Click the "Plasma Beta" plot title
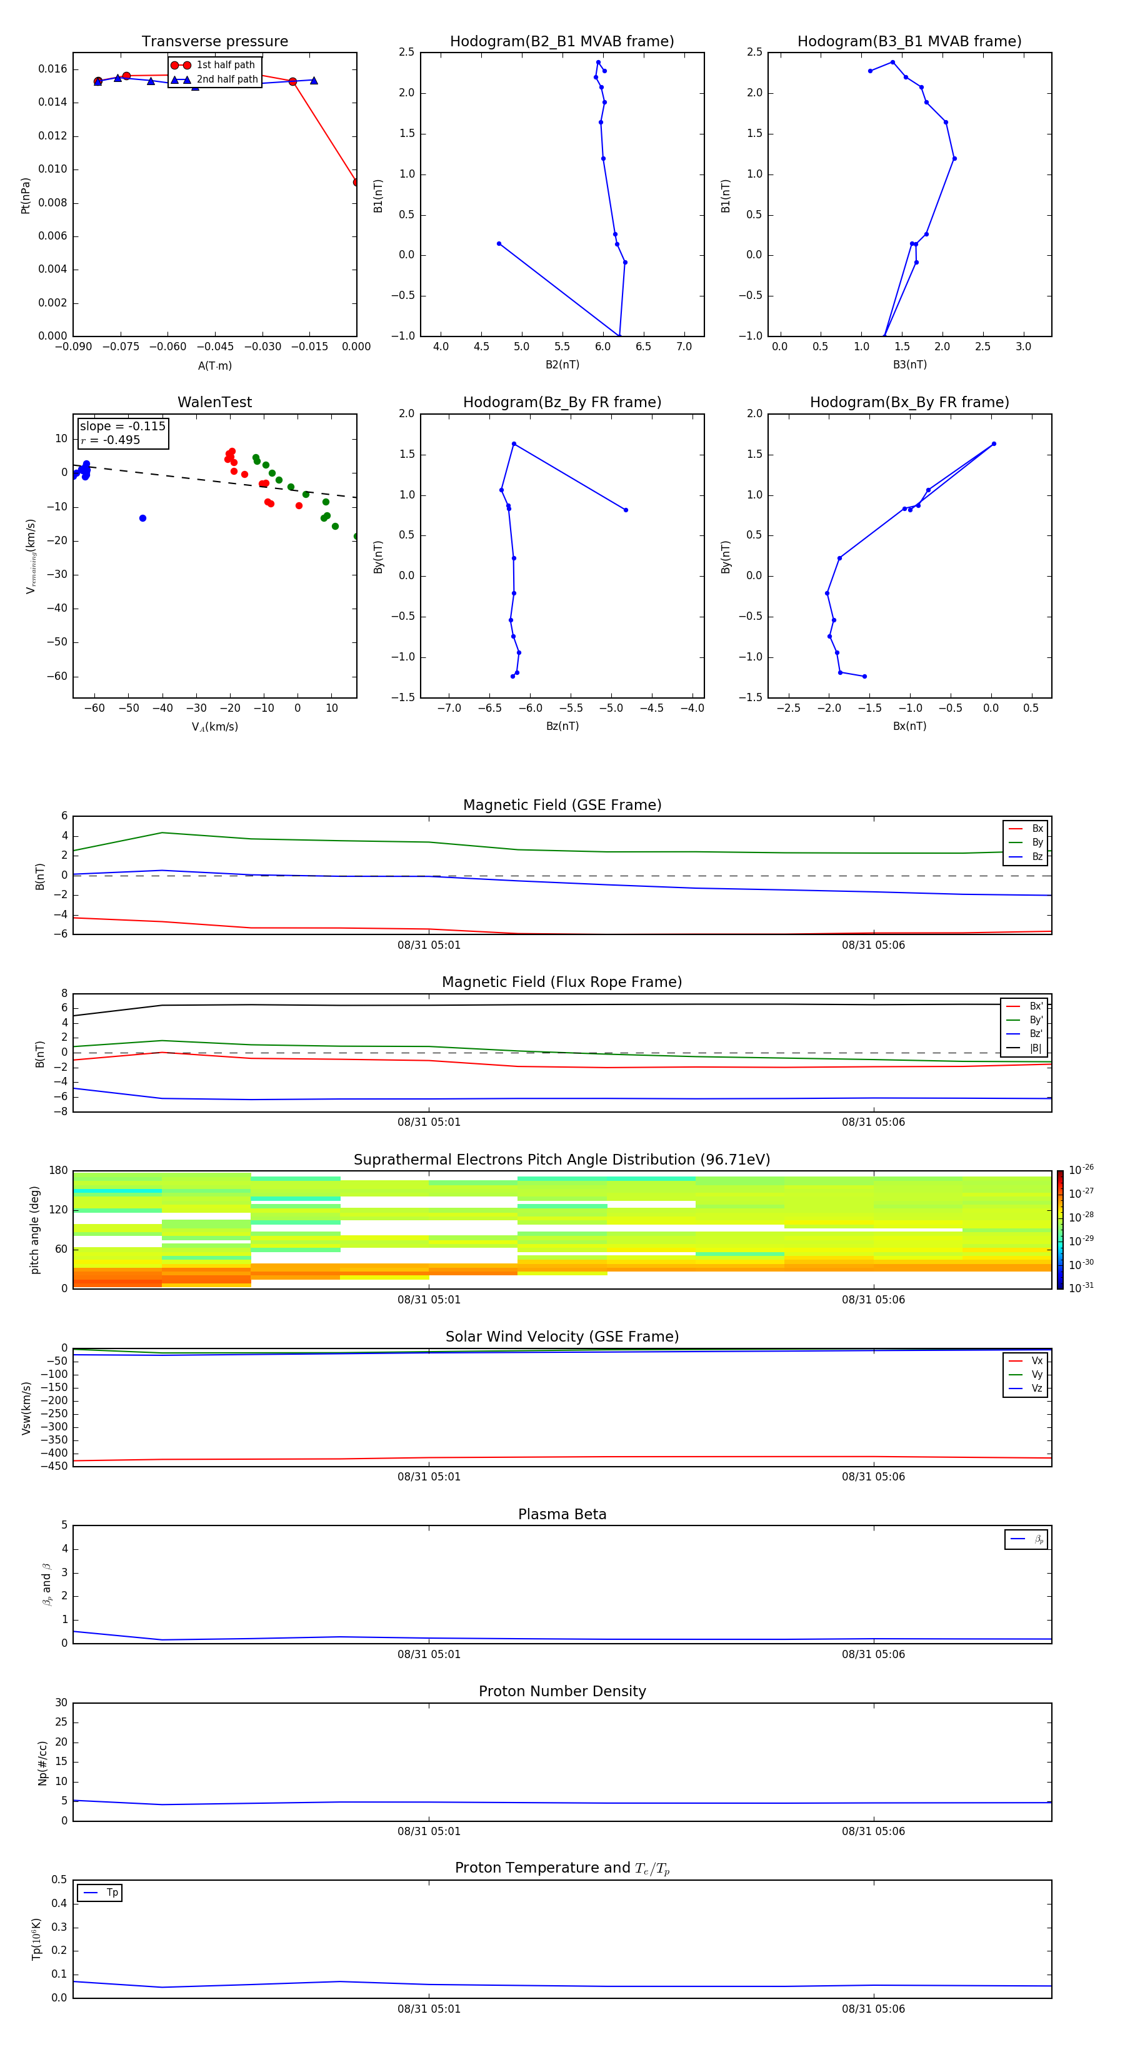 [562, 1514]
